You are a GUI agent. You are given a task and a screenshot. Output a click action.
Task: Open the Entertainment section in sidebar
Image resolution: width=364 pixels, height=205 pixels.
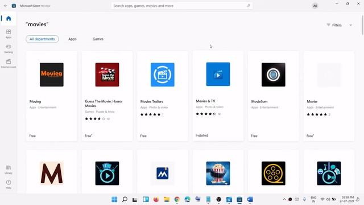[x=9, y=63]
